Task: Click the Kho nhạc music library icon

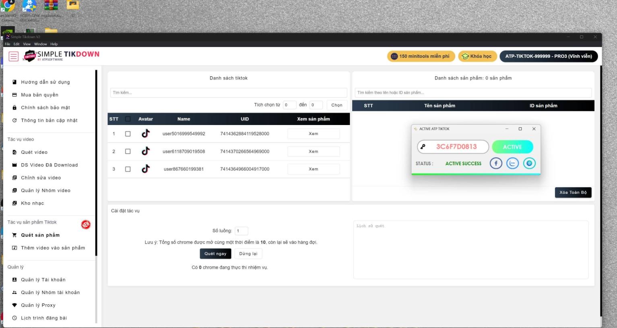Action: coord(14,203)
